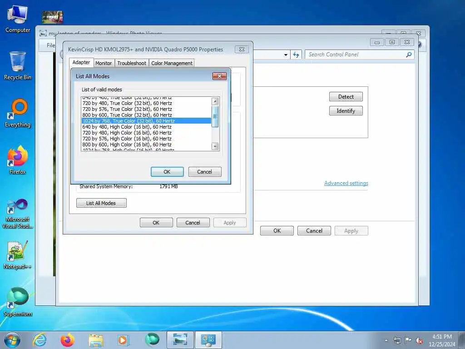Open Windows Explorer from the taskbar

tap(95, 340)
